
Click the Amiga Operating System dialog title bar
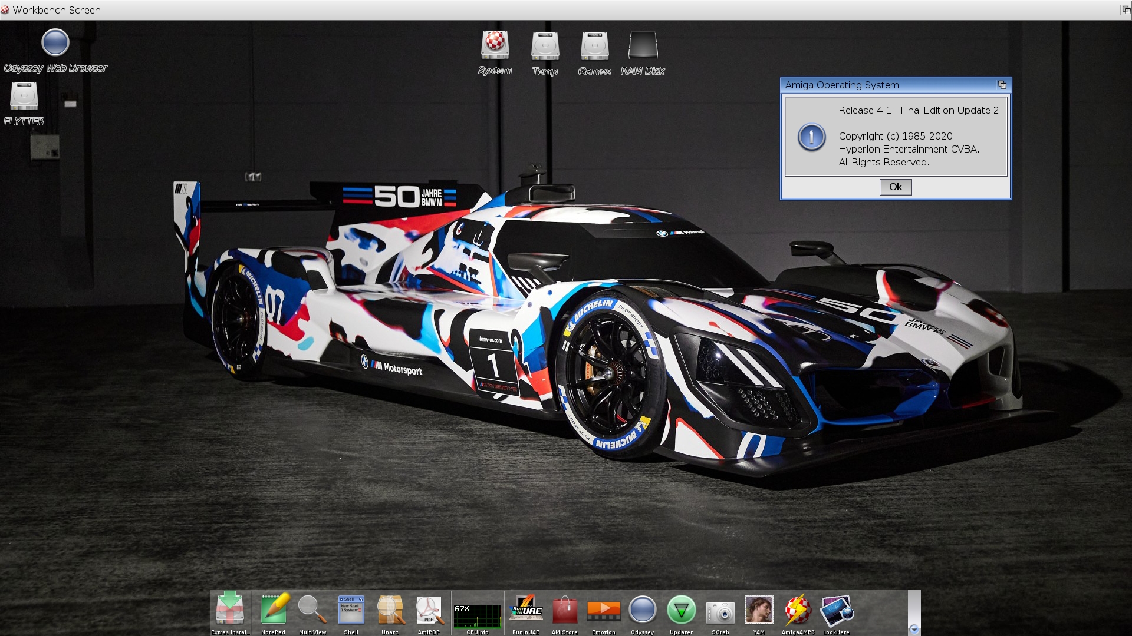[x=889, y=85]
